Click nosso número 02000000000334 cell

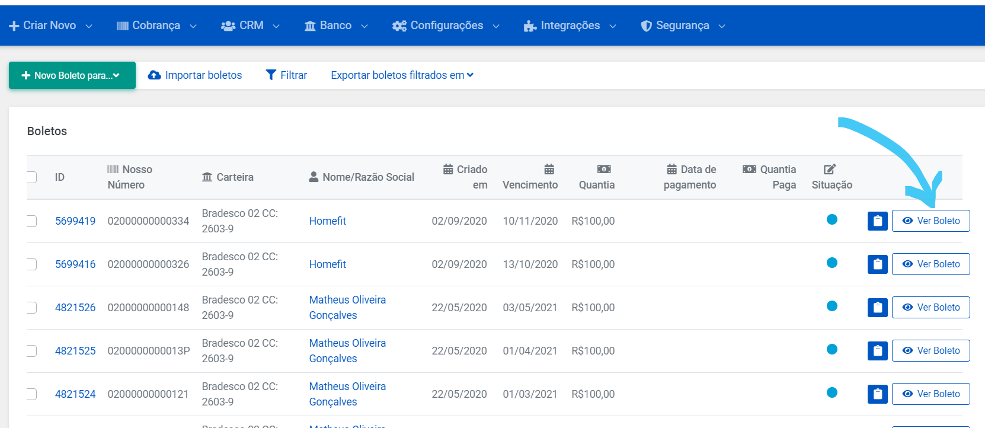[148, 221]
